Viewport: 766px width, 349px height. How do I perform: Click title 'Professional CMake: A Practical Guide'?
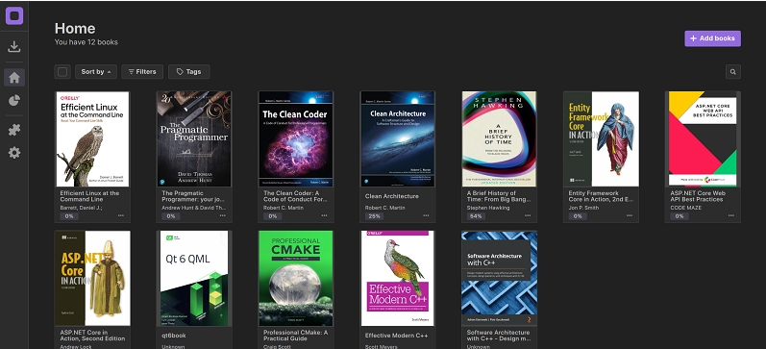(296, 336)
